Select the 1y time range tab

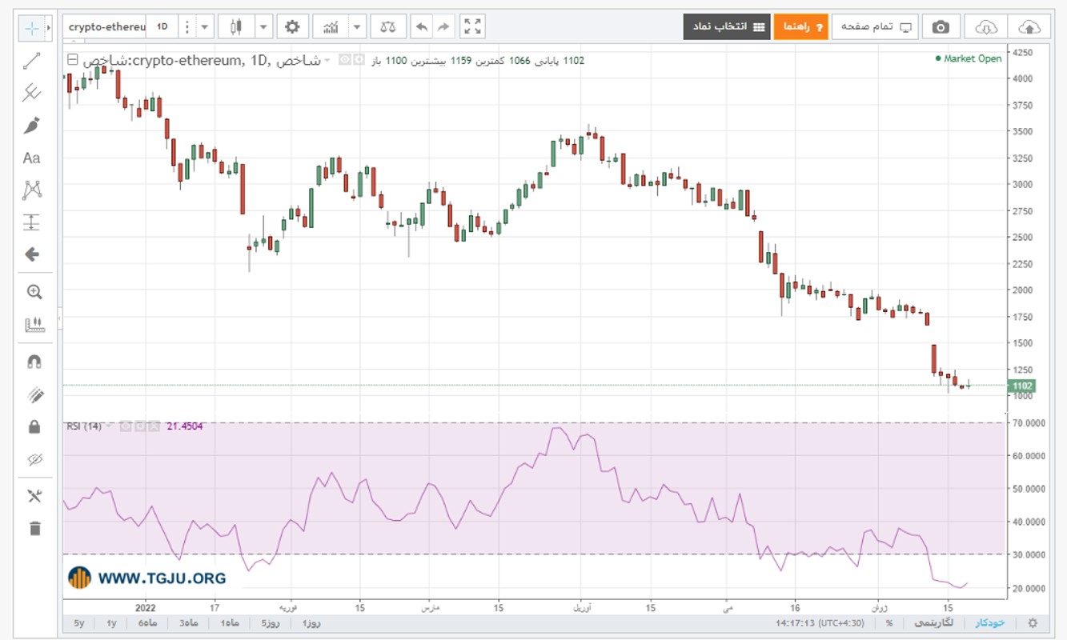(x=111, y=623)
